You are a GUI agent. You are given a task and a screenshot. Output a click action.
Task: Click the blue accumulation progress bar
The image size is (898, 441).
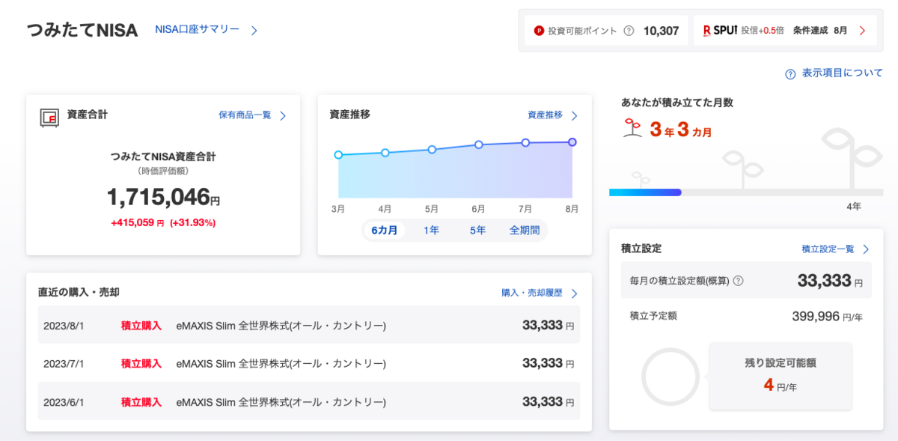pos(645,192)
